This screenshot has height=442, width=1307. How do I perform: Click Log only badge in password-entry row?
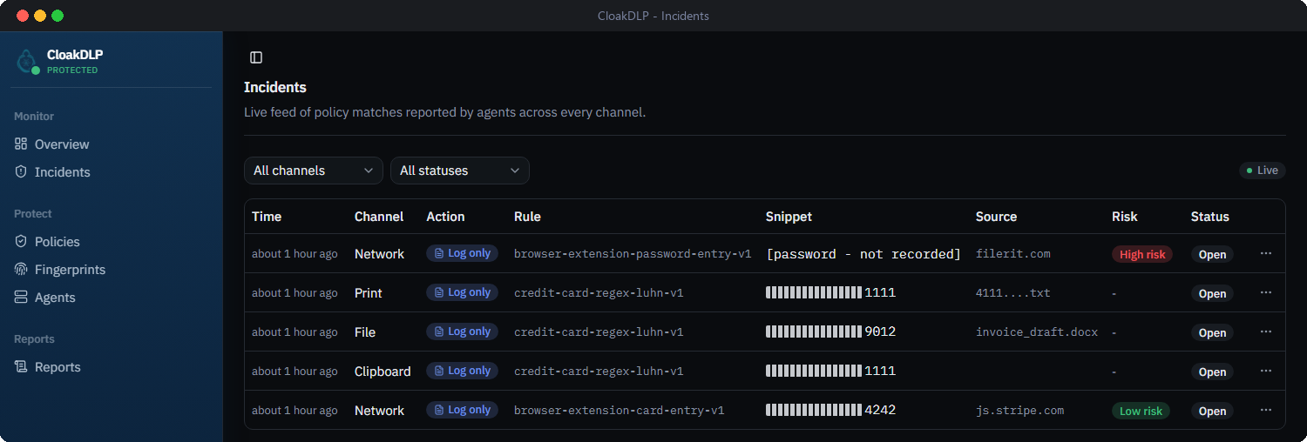(462, 253)
